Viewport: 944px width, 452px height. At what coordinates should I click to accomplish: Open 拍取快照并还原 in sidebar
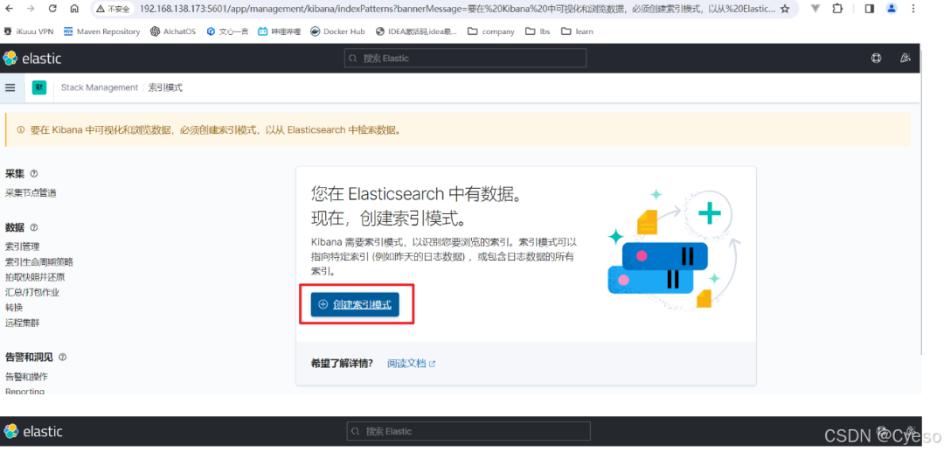[35, 277]
